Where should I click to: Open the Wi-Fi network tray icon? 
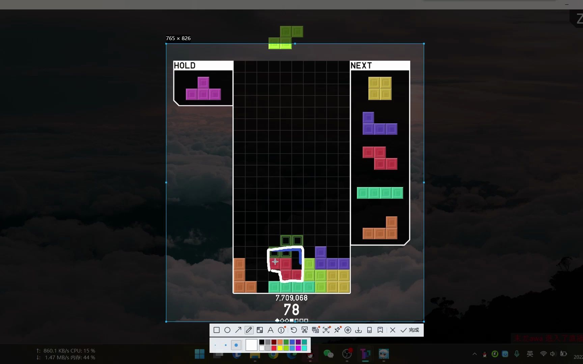pos(544,354)
